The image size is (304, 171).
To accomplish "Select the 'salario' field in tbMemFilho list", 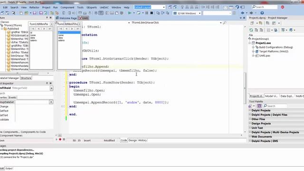I will point(61,40).
